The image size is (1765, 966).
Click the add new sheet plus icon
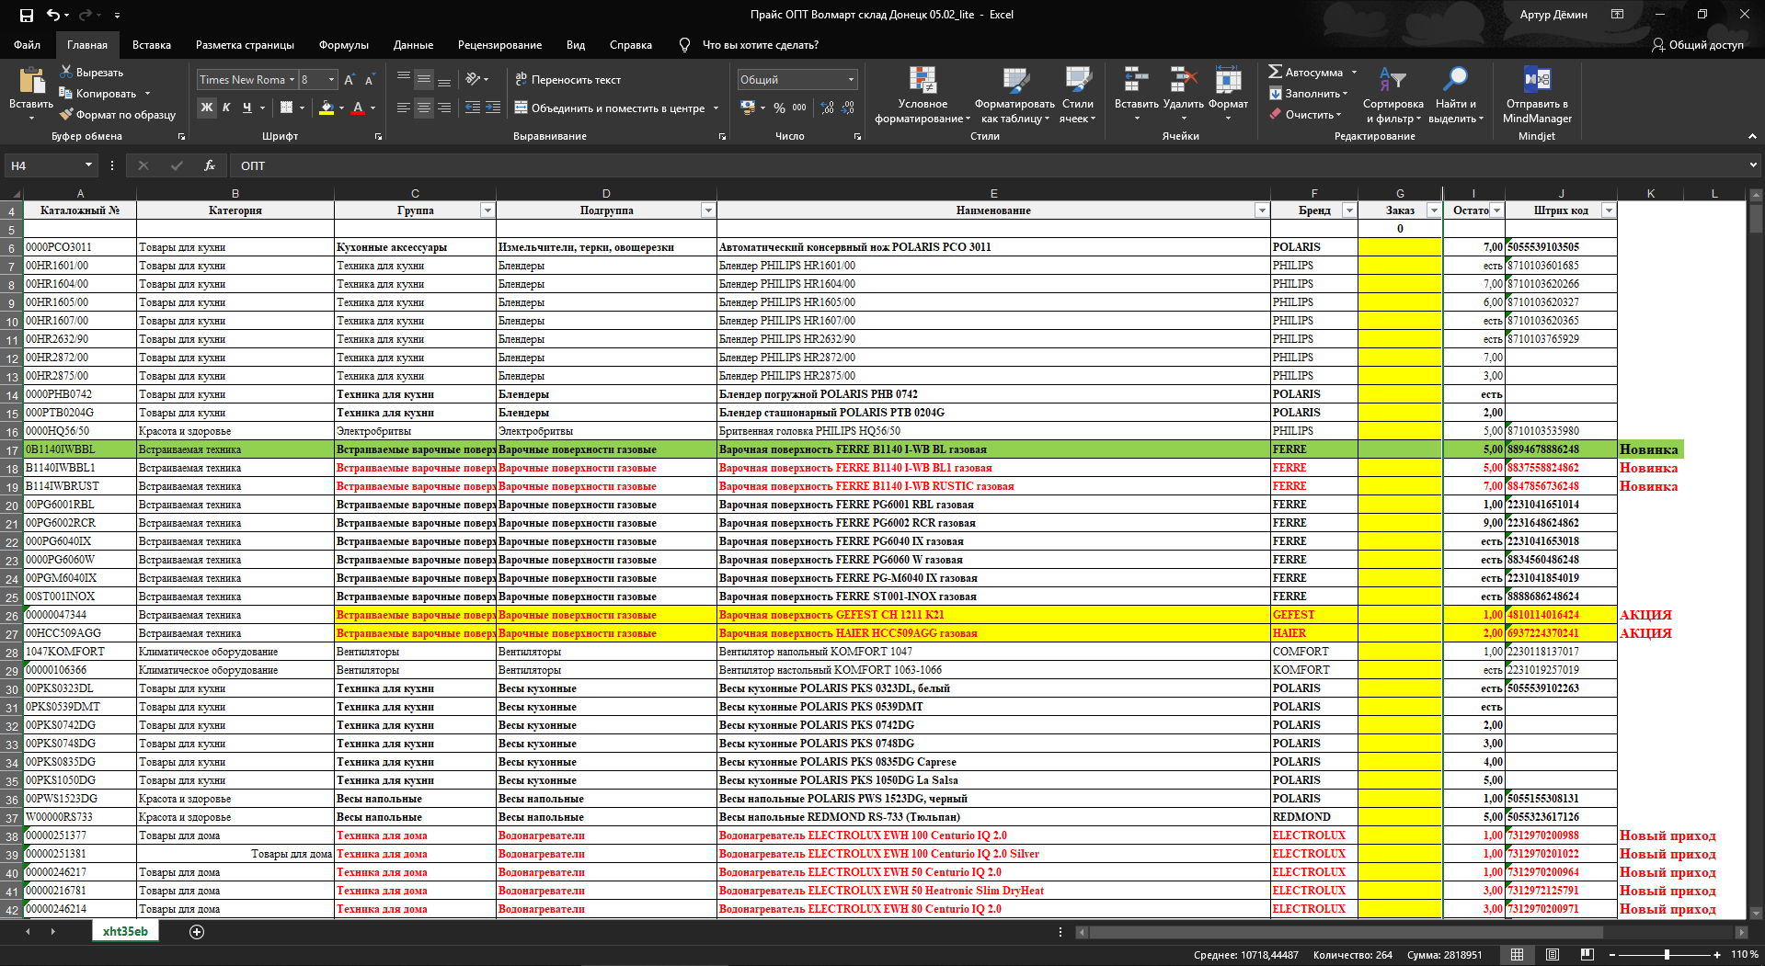196,932
